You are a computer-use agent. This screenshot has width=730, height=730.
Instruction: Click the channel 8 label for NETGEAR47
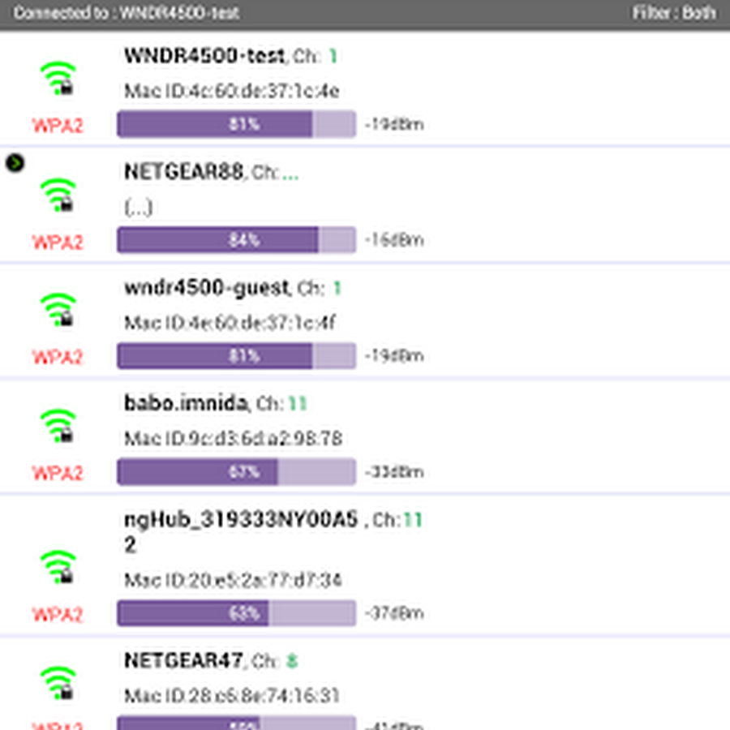pos(290,661)
